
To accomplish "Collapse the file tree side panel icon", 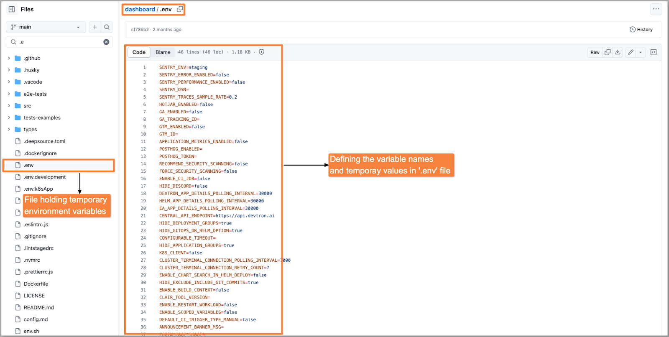I will 12,9.
